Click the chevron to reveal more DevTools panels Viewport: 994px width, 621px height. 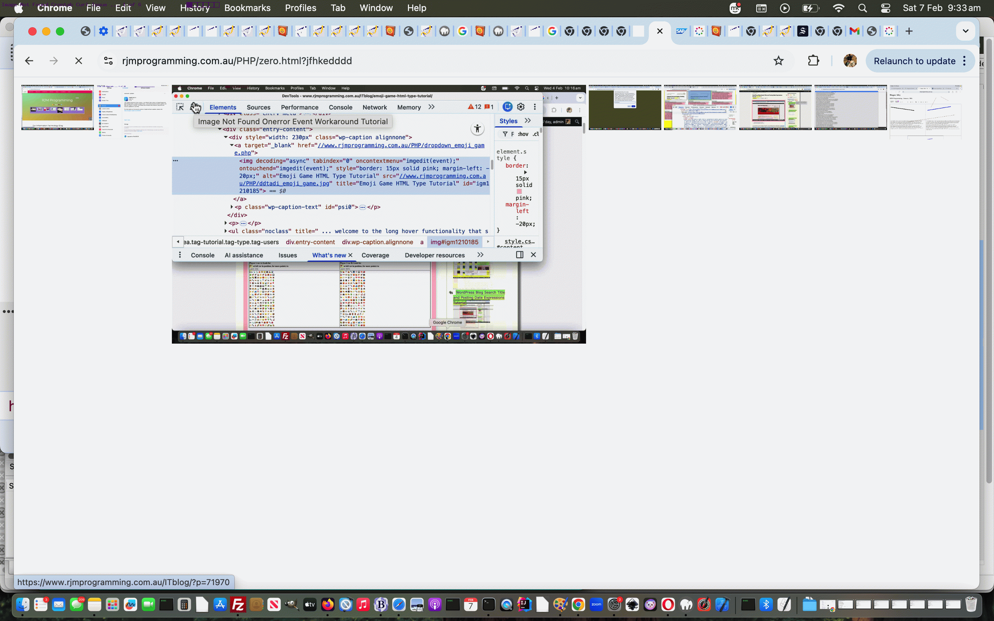click(432, 106)
